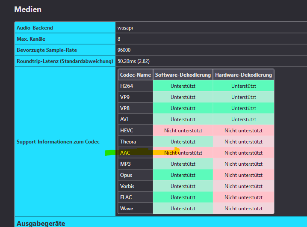Viewport: 307px width, 227px height.
Task: Select the latency value 50.20ms (2.82)
Action: coord(133,61)
